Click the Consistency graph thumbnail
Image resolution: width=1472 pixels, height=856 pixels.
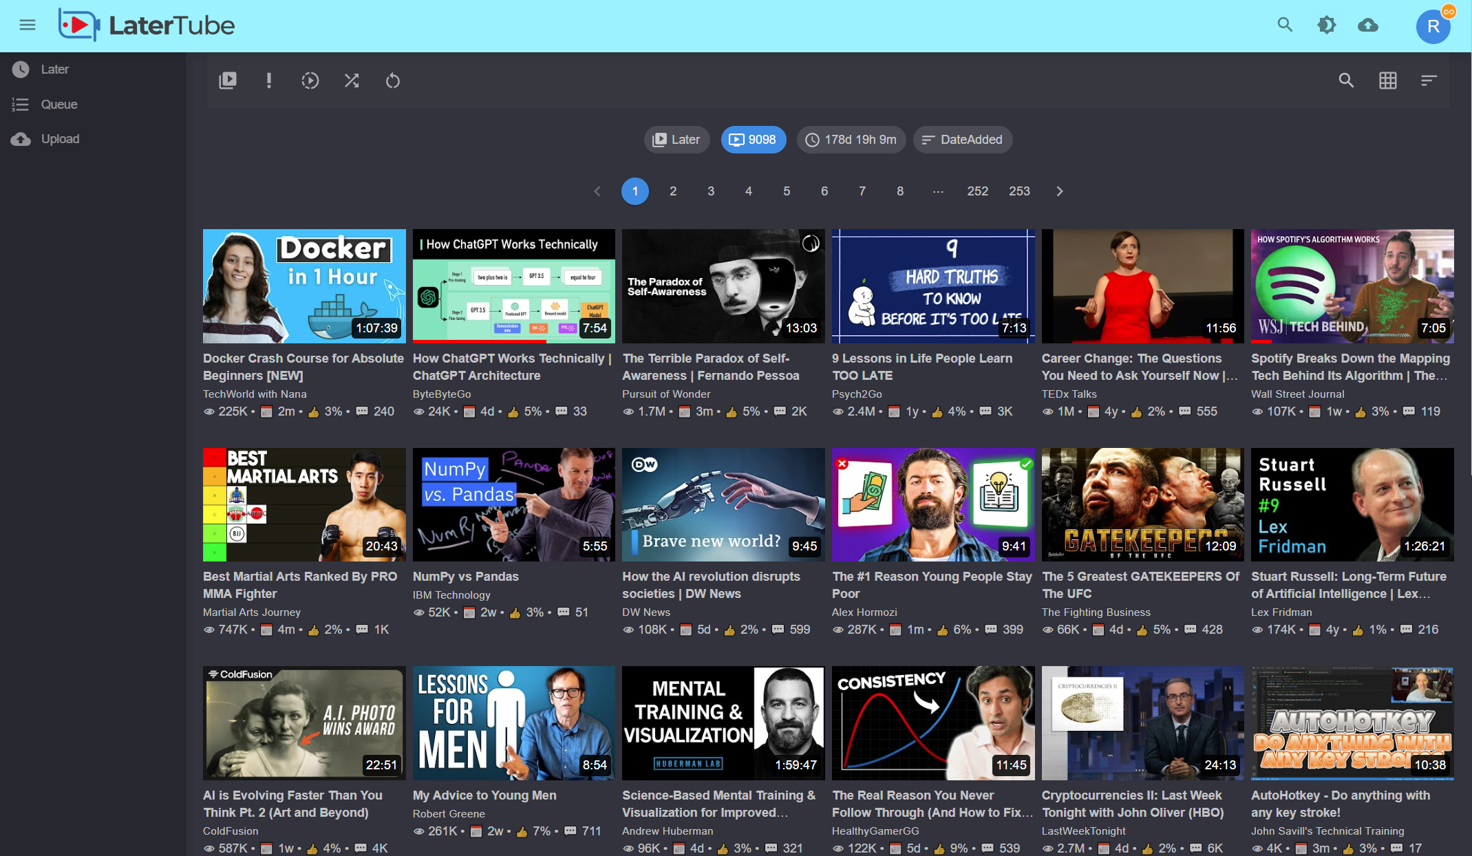[x=933, y=723]
